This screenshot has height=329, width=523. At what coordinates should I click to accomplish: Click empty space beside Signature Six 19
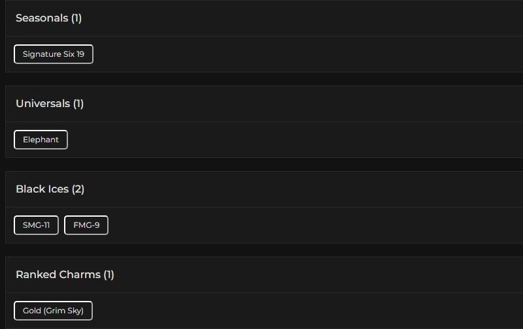click(x=294, y=54)
